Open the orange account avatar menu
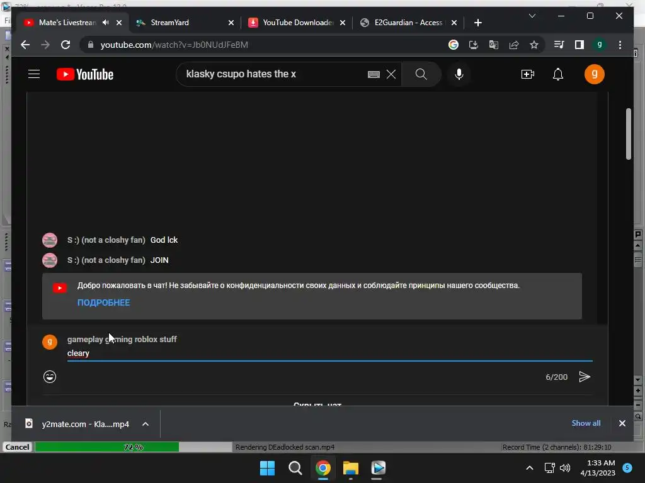 click(595, 74)
